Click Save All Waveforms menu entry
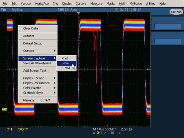The image size is (184, 138). (37, 63)
